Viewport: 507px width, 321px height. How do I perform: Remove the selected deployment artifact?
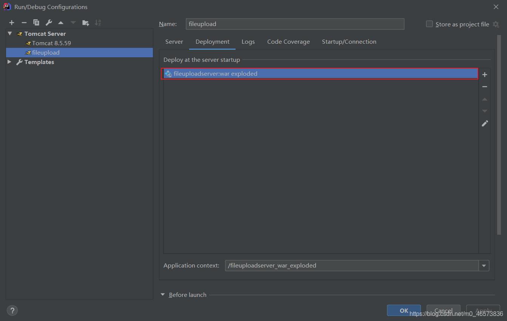485,87
